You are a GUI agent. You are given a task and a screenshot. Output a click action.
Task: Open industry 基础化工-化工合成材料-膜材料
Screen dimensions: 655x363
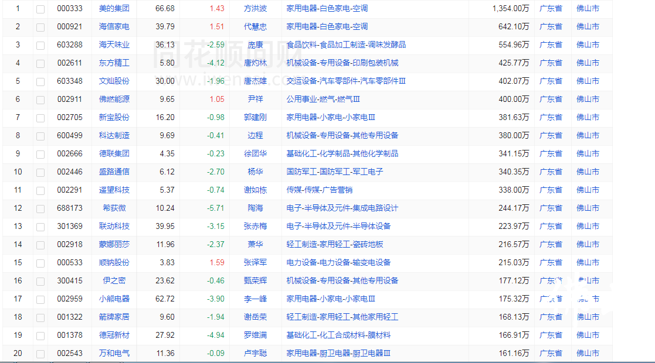coord(339,335)
